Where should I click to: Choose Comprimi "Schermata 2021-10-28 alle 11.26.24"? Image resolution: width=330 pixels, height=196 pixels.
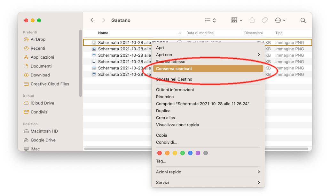[208, 104]
